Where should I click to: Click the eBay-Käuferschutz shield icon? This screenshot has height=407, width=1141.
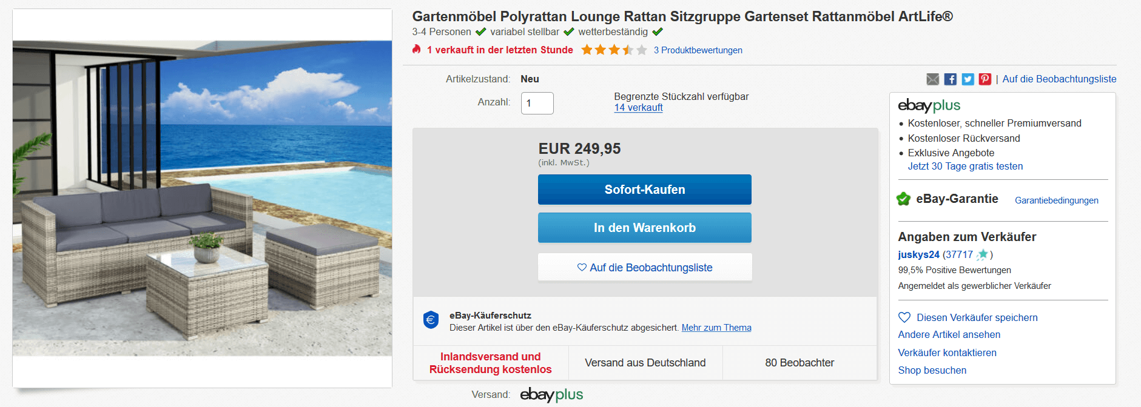431,320
